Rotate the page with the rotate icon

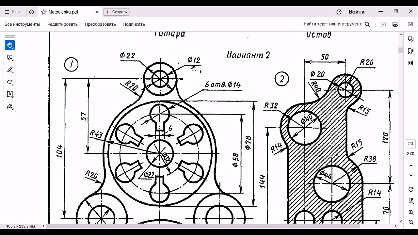click(411, 190)
